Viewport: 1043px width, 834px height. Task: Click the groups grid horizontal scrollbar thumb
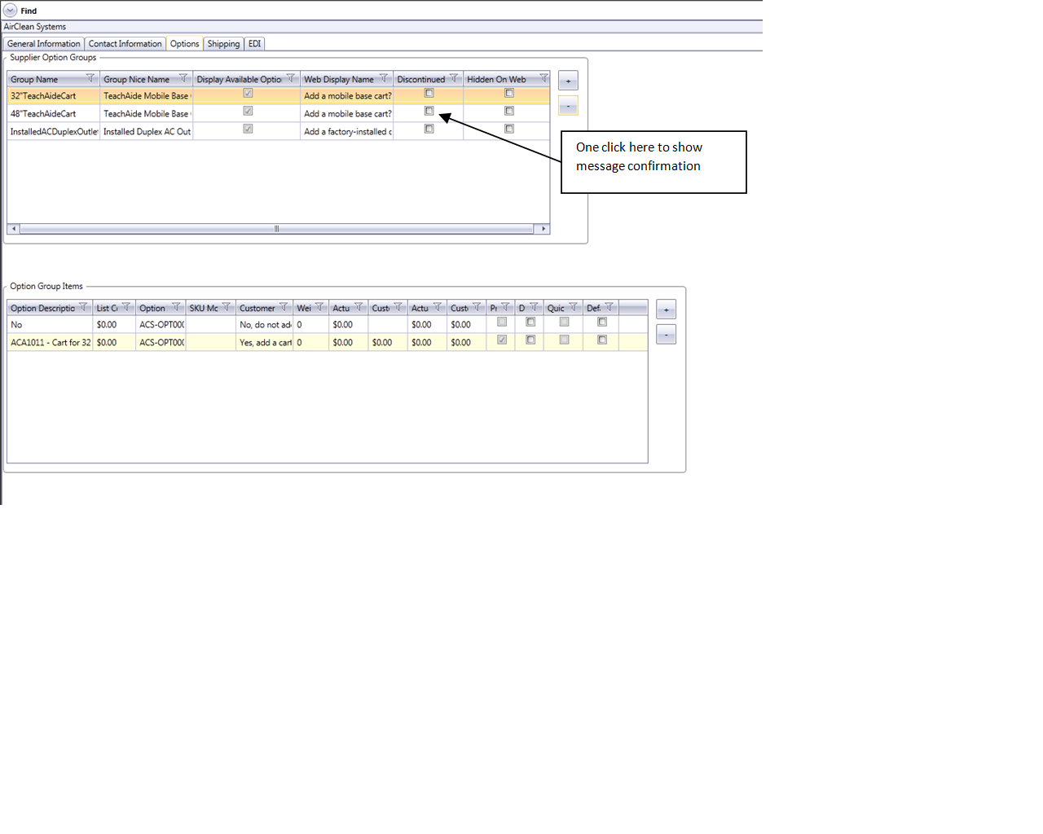(276, 229)
